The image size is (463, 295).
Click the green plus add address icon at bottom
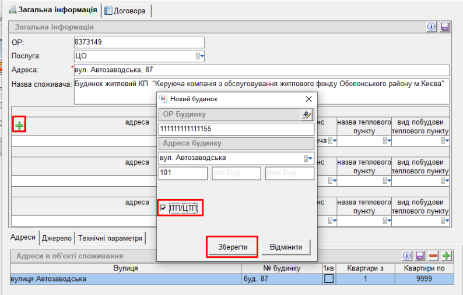(x=446, y=256)
